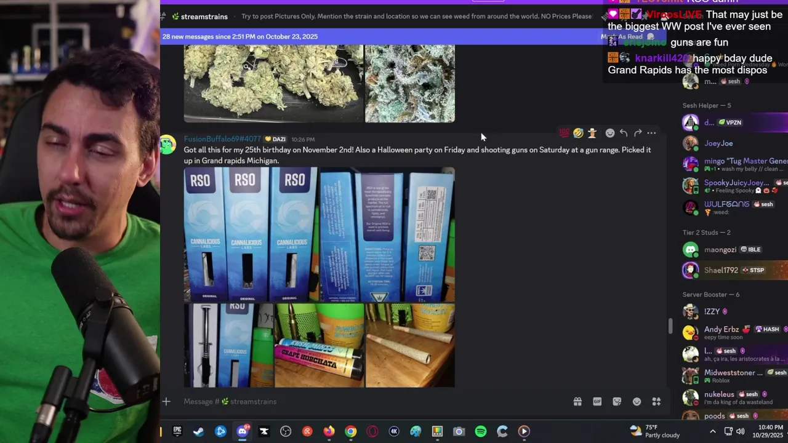This screenshot has height=443, width=788.
Task: Select member JoeyJoe in member list
Action: coord(734,143)
